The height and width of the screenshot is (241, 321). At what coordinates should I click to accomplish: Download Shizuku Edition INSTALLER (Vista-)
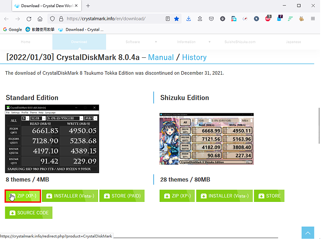coord(224,196)
